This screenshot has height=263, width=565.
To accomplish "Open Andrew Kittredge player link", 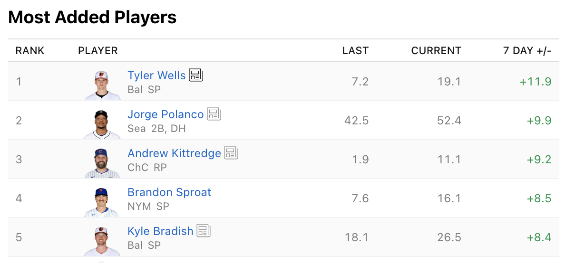I will click(x=174, y=153).
